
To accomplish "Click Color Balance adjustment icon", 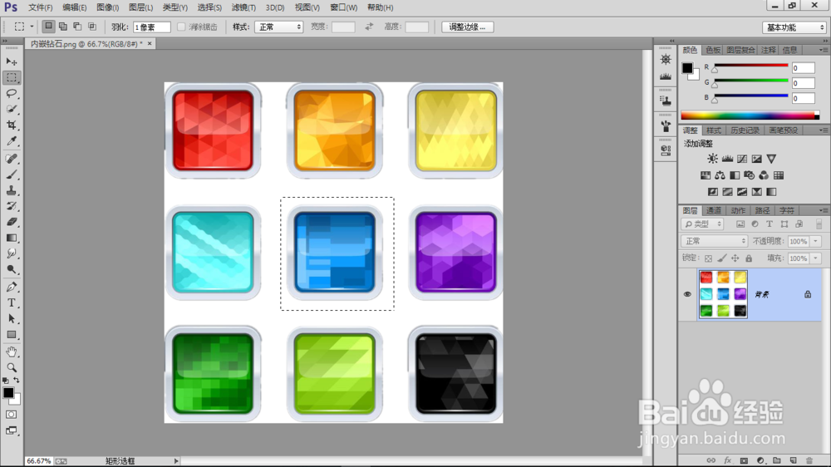I will point(720,175).
